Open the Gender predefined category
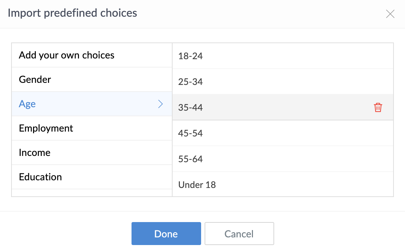Image resolution: width=405 pixels, height=252 pixels. [x=35, y=80]
